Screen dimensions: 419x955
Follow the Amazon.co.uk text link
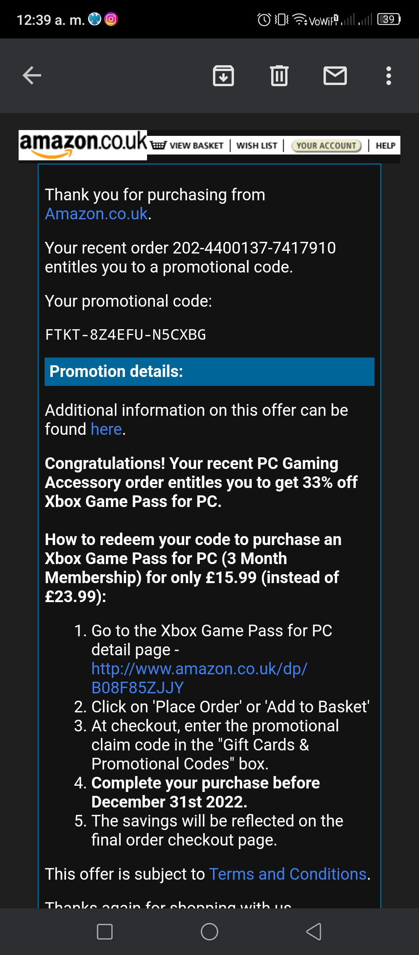[96, 214]
